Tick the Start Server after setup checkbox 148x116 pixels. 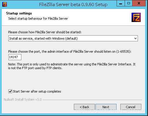10,91
